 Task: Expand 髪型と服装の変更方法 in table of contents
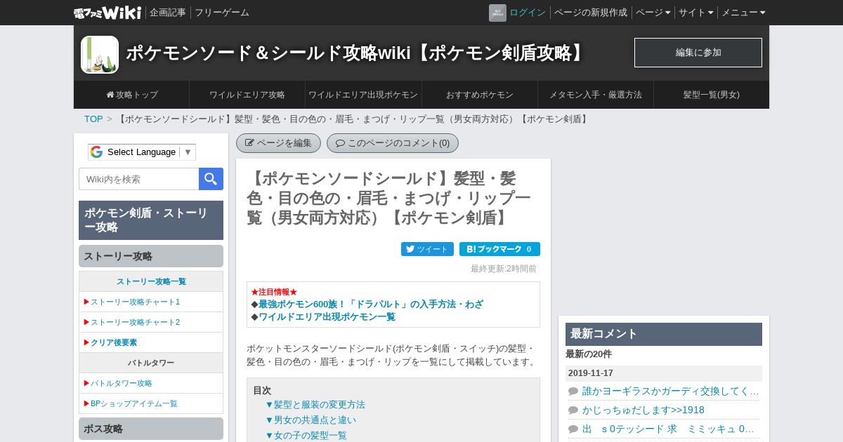click(x=315, y=405)
